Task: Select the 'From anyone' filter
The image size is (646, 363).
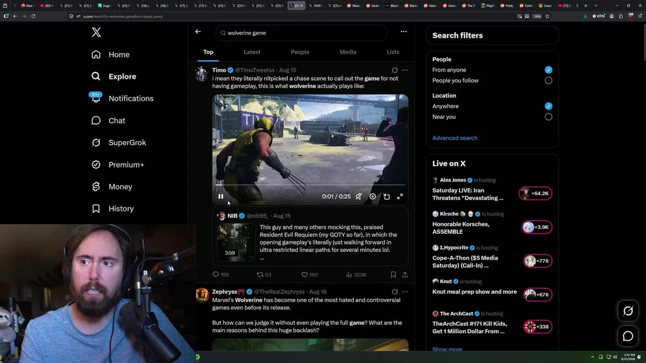Action: [549, 70]
